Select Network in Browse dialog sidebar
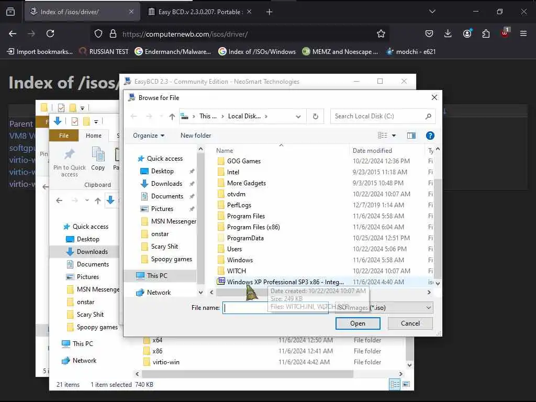 pyautogui.click(x=153, y=292)
